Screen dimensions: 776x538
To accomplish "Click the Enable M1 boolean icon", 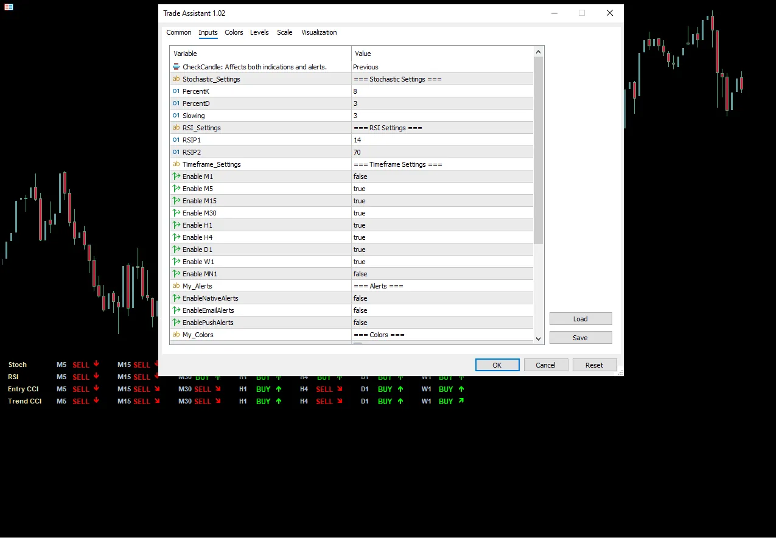I will [x=177, y=176].
